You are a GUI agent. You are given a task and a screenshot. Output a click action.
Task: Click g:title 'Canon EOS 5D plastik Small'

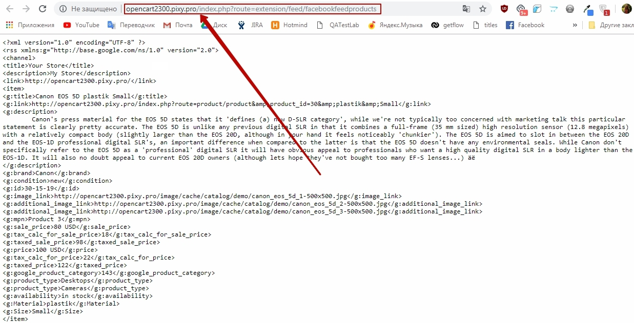(x=85, y=97)
